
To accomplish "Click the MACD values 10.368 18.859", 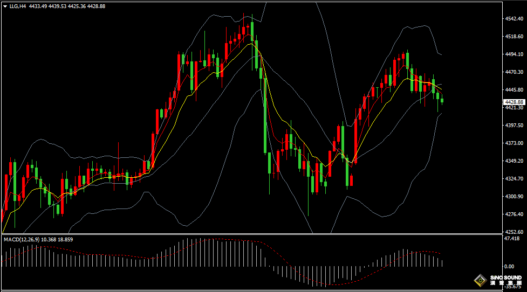I will 57,239.
